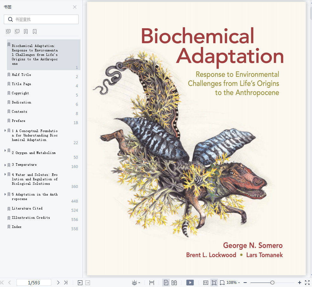Go to the first page

click(x=3, y=283)
